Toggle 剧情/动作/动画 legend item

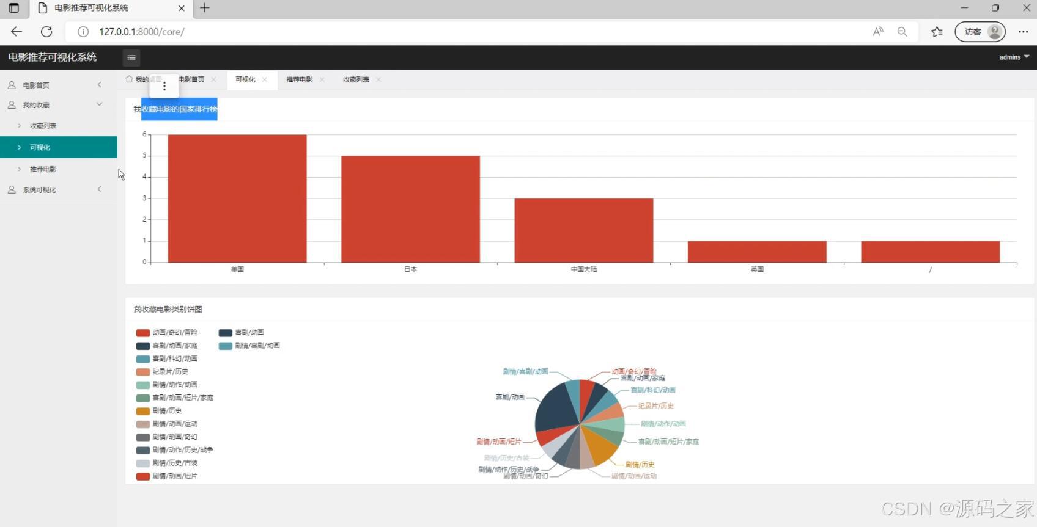(167, 385)
